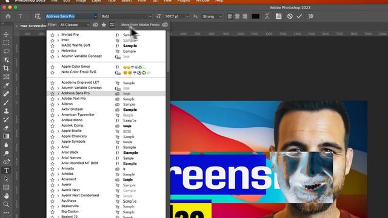Select the Eyedropper tool
The image size is (388, 218).
7,85
